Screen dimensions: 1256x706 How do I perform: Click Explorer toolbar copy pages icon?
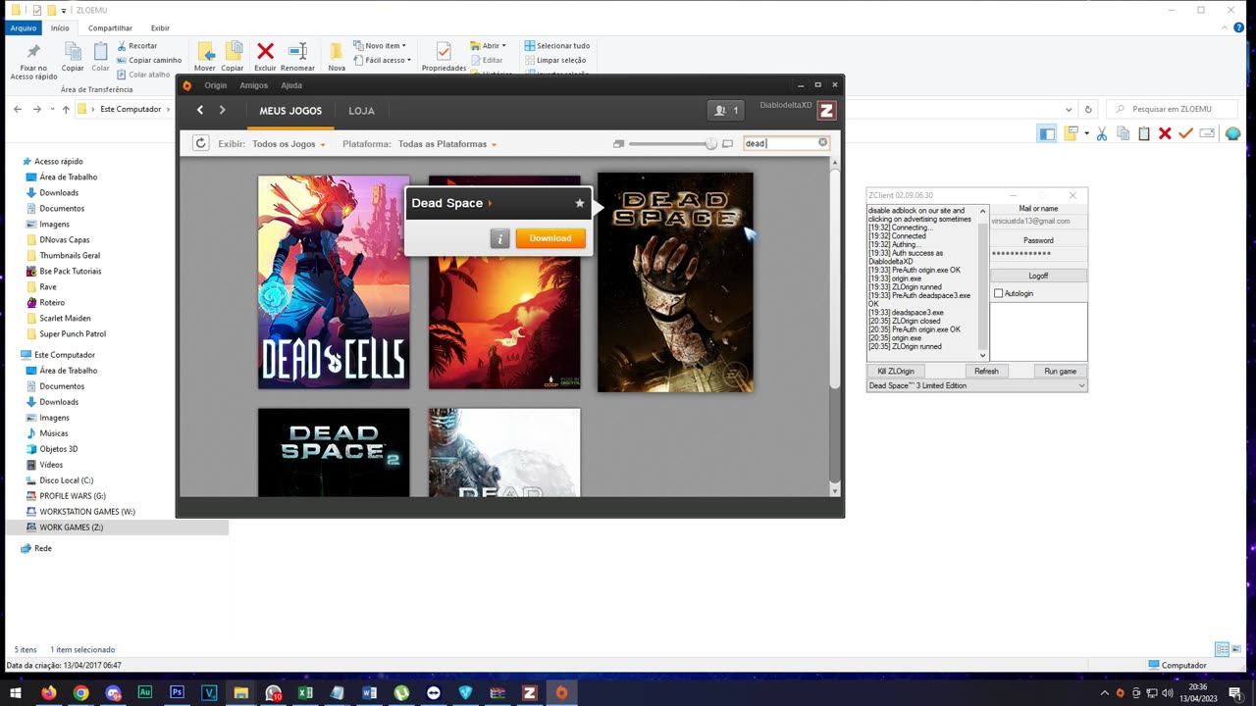pyautogui.click(x=1123, y=133)
